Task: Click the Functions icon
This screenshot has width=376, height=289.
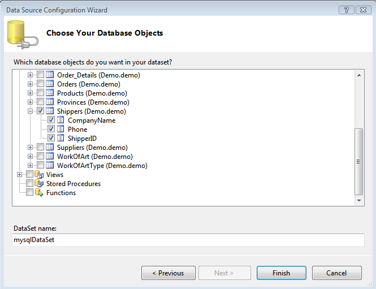Action: click(x=39, y=193)
